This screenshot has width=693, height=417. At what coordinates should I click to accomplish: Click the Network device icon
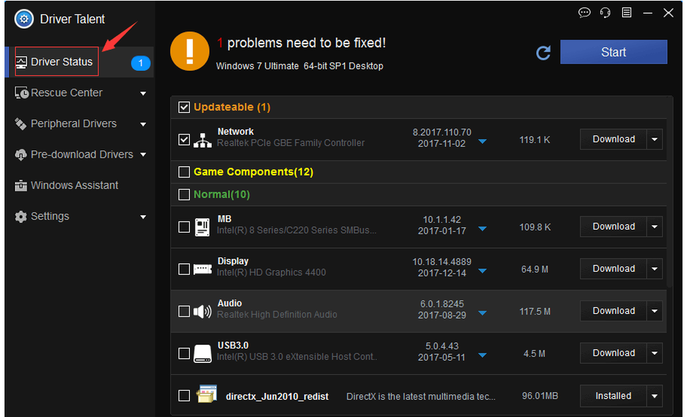[x=202, y=140]
